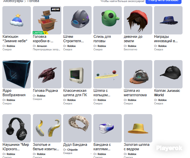Open the Наушники "Мир Юрского... title link
Screen dimensions: 190x158
coord(16,147)
